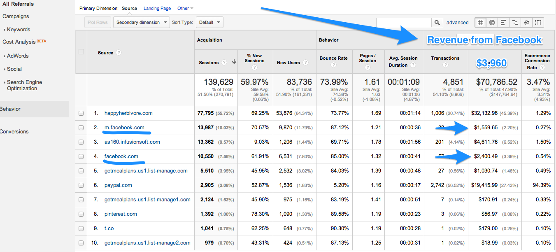Open Campaigns in the left sidebar

(16, 16)
